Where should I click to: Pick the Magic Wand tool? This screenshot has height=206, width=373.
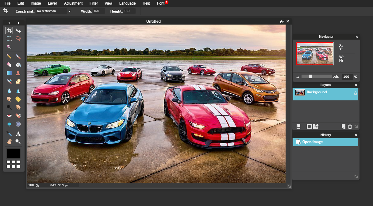(9, 47)
